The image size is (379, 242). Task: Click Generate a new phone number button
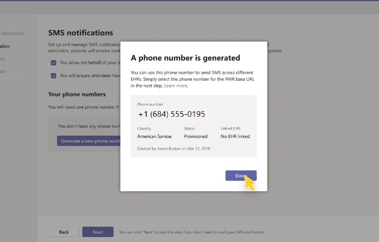click(89, 141)
